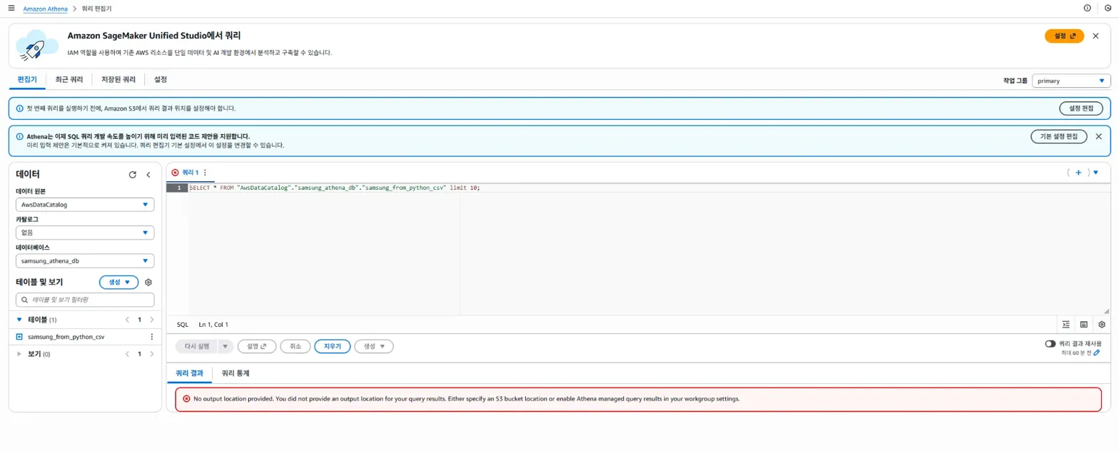Switch to the 설정 tab

point(161,80)
